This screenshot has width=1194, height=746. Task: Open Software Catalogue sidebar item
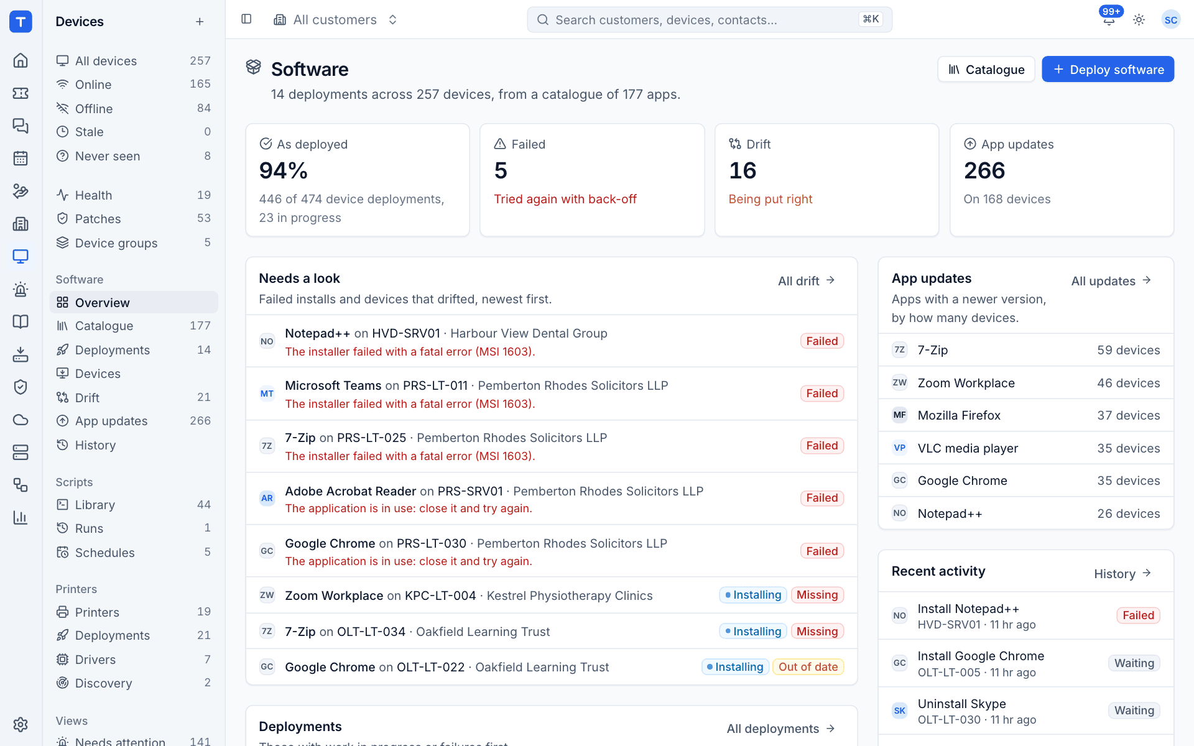pos(134,326)
